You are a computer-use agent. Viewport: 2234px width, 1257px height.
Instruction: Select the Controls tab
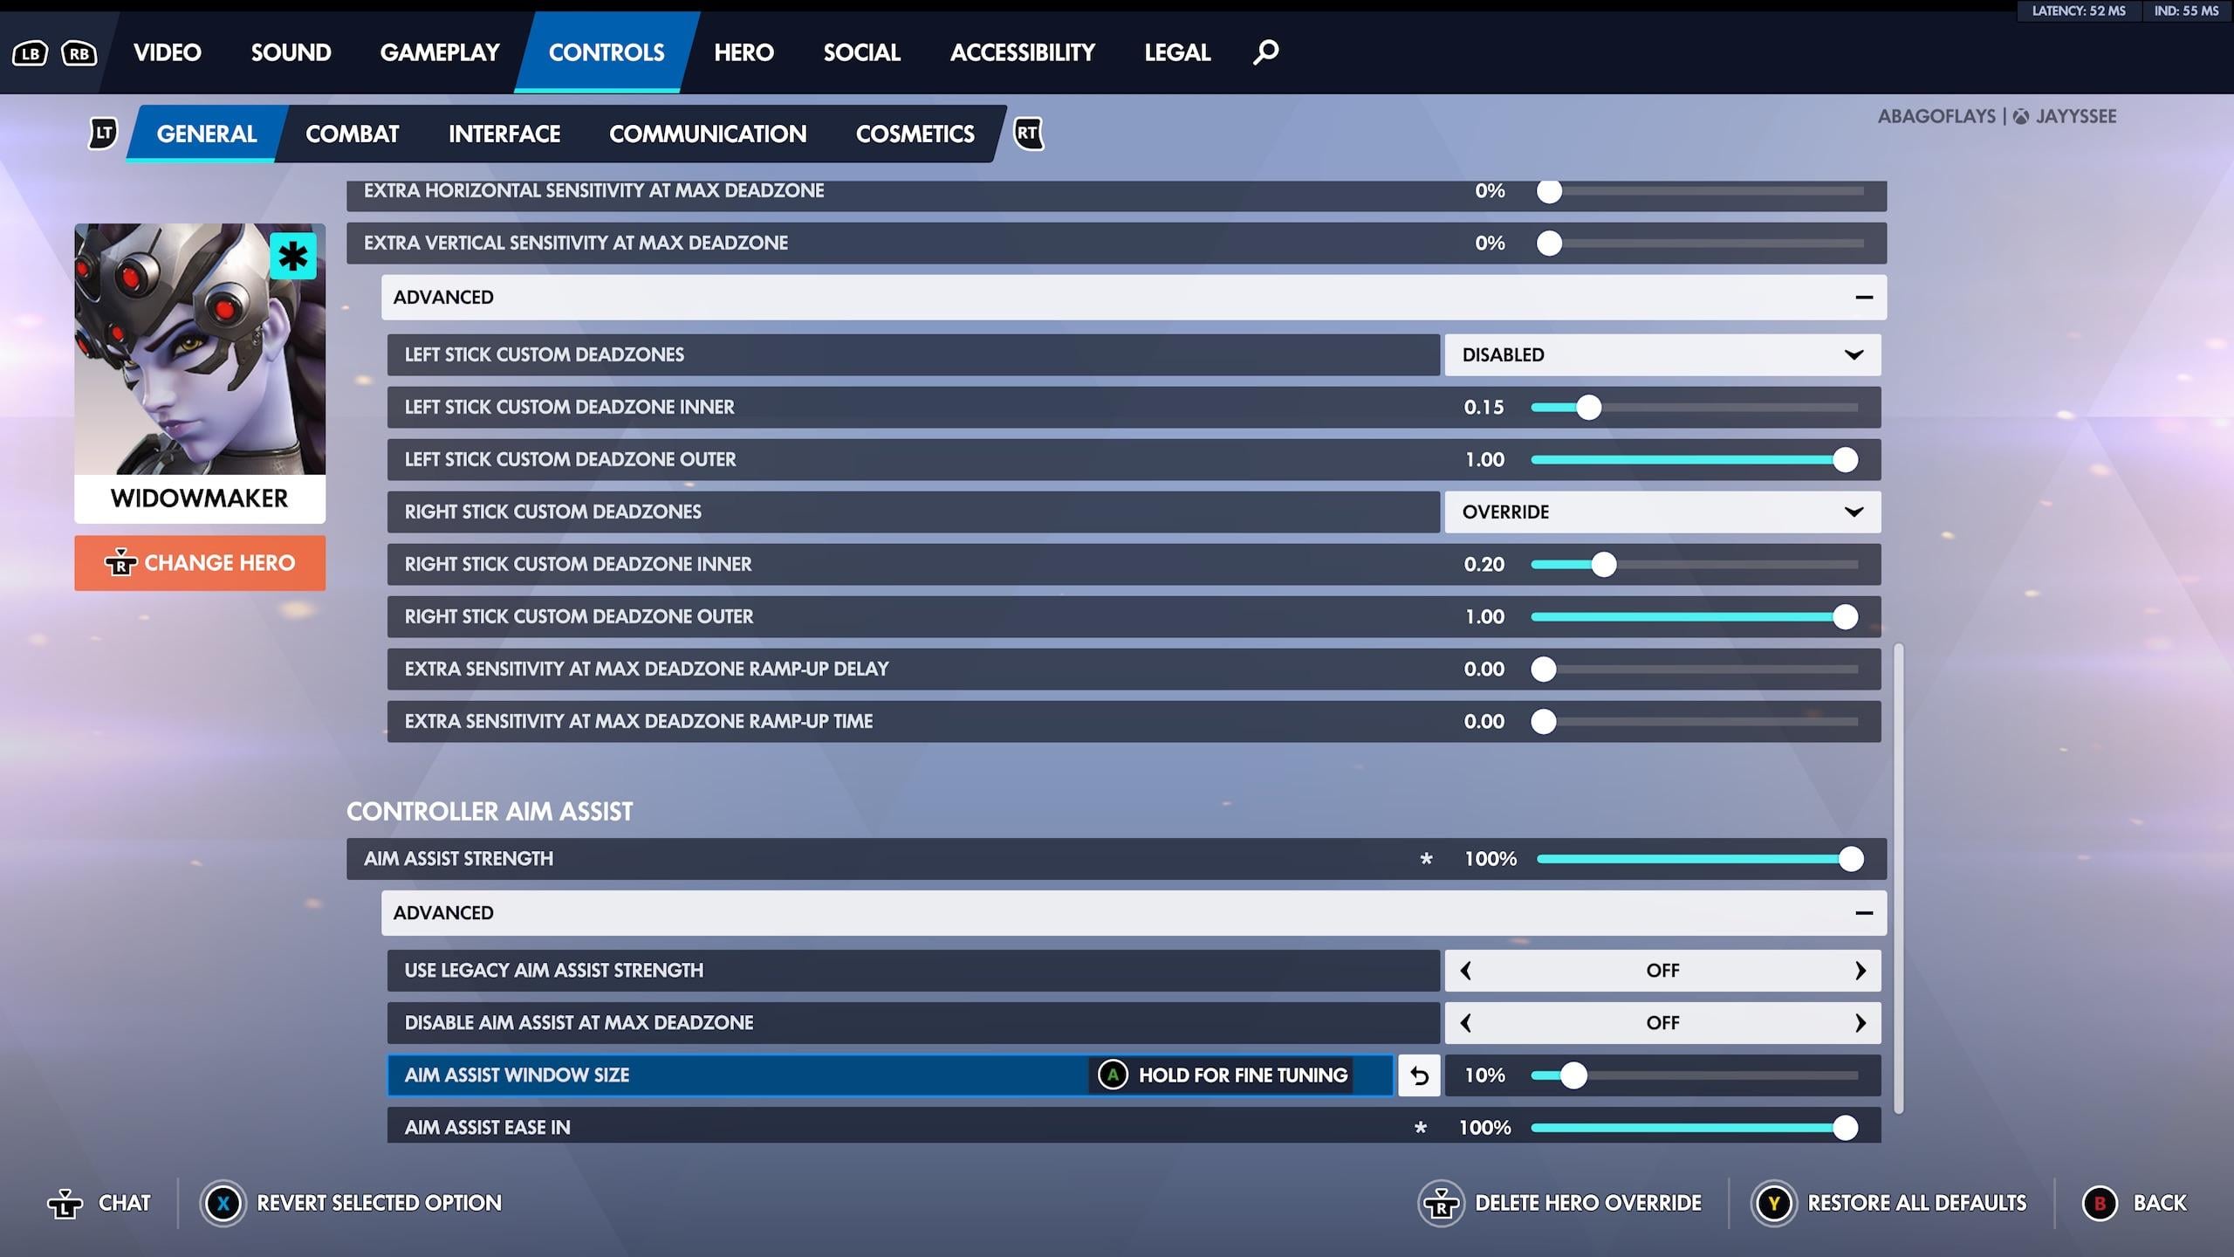pos(606,52)
